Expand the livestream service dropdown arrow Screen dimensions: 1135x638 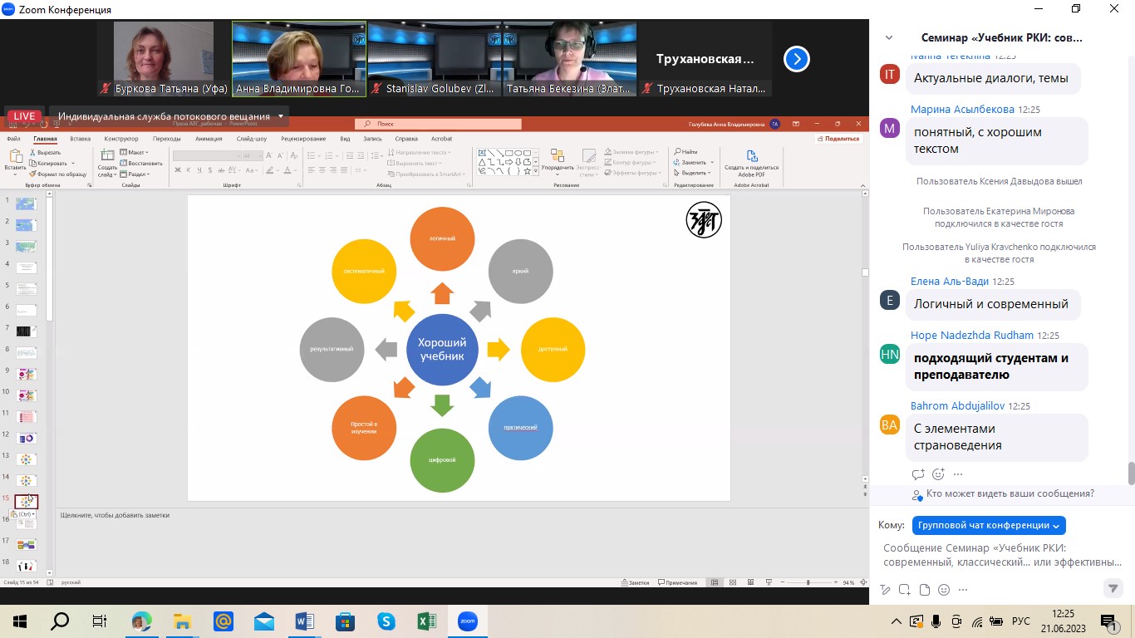pyautogui.click(x=282, y=116)
